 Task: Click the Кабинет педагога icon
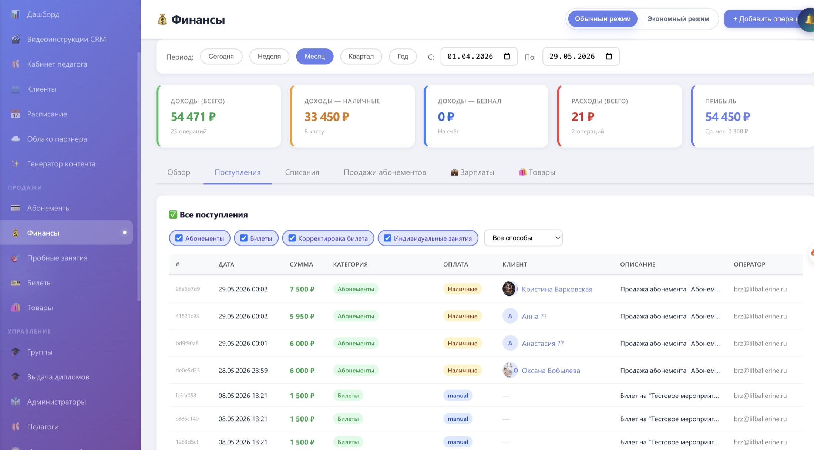pyautogui.click(x=15, y=64)
